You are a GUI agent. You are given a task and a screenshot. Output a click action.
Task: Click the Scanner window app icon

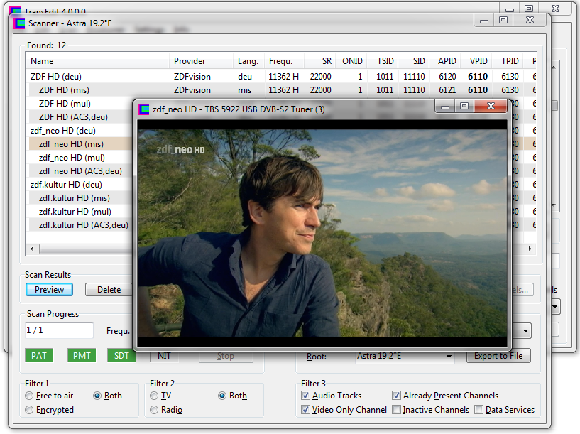[19, 23]
